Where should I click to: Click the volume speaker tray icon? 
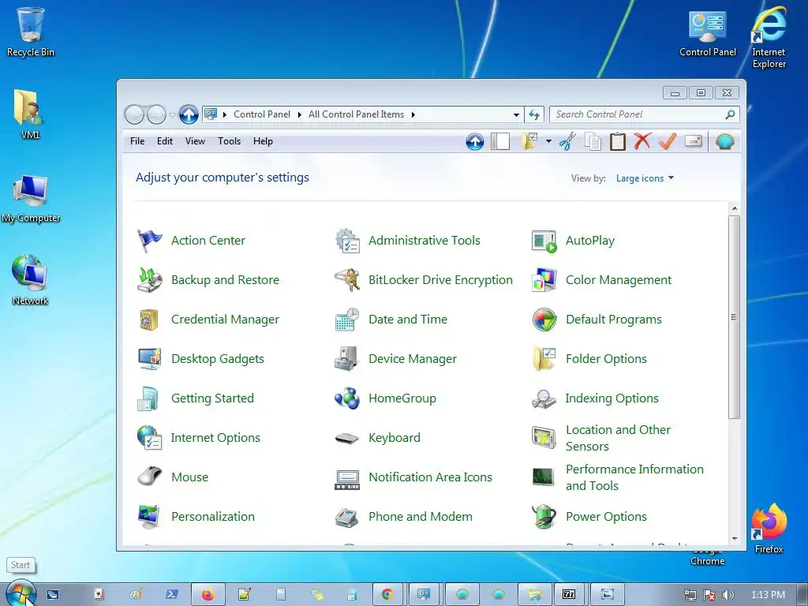[728, 595]
